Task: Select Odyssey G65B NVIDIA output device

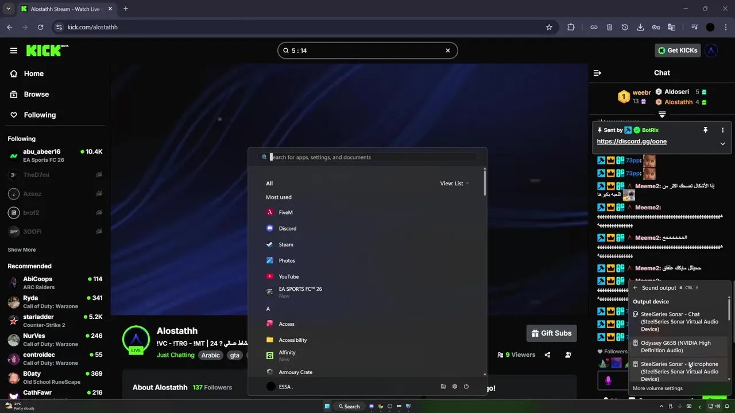Action: pos(679,346)
